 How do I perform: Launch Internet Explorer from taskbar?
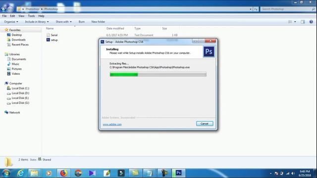pos(21,173)
